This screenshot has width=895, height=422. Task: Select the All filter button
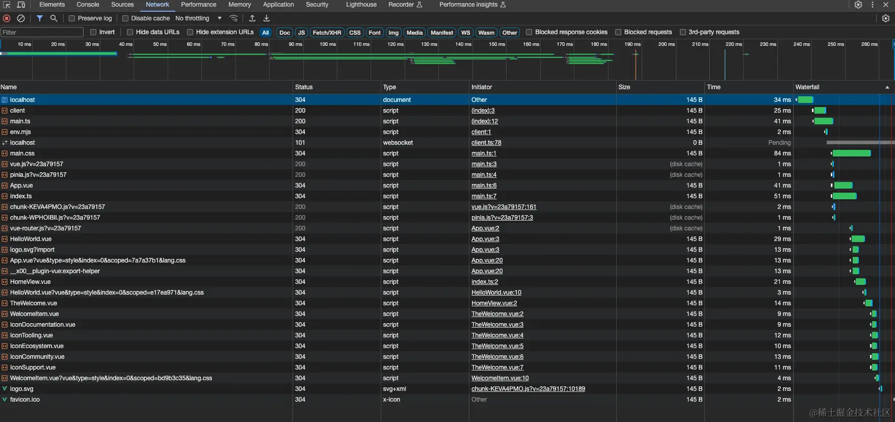click(266, 33)
